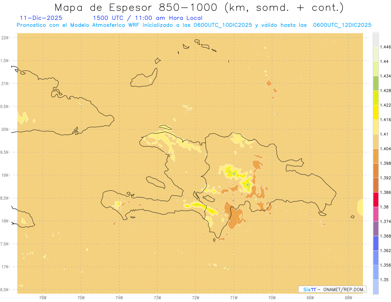391x302 pixels.
Task: Click the latitude axis label '20N'
Action: [6, 129]
